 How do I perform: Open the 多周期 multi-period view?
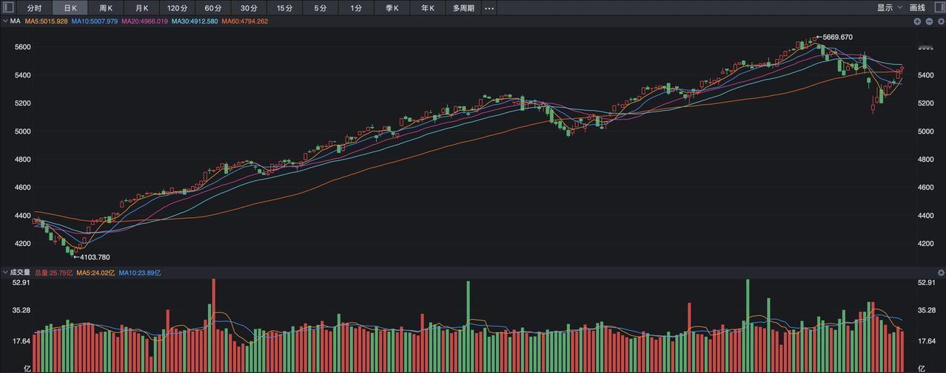tap(463, 8)
